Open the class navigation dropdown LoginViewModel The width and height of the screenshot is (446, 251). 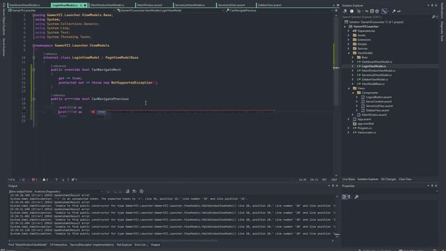click(x=170, y=10)
